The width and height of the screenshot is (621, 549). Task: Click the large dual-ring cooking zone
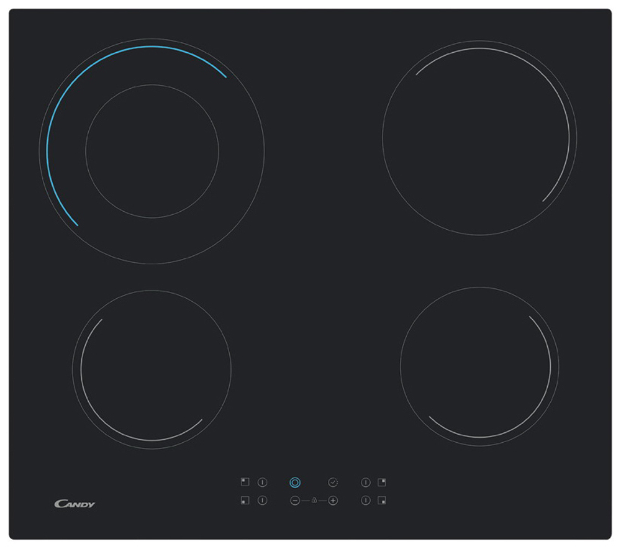click(x=152, y=151)
